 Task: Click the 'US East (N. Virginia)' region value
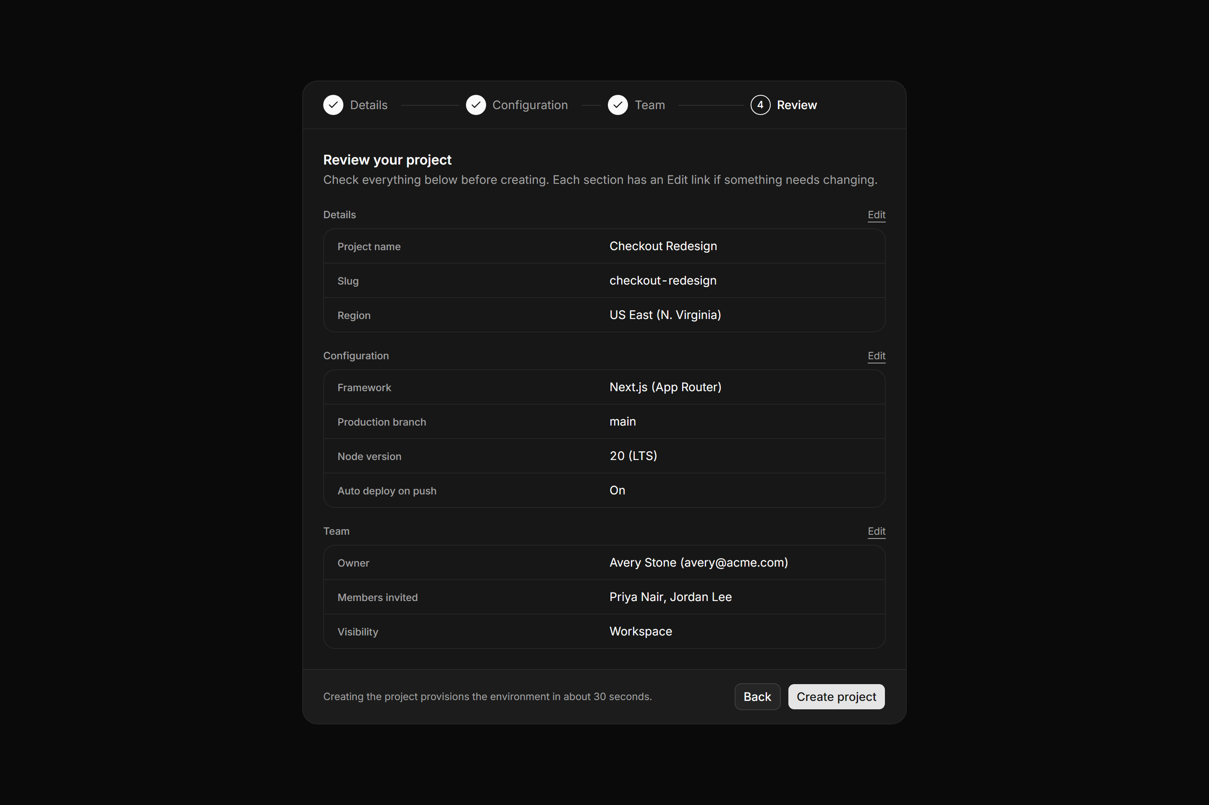pos(665,315)
